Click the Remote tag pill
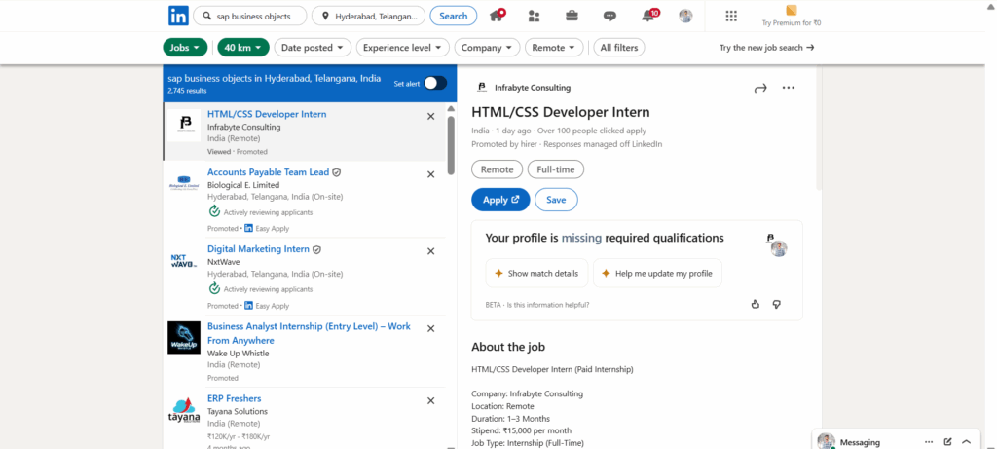This screenshot has height=449, width=997. 498,169
